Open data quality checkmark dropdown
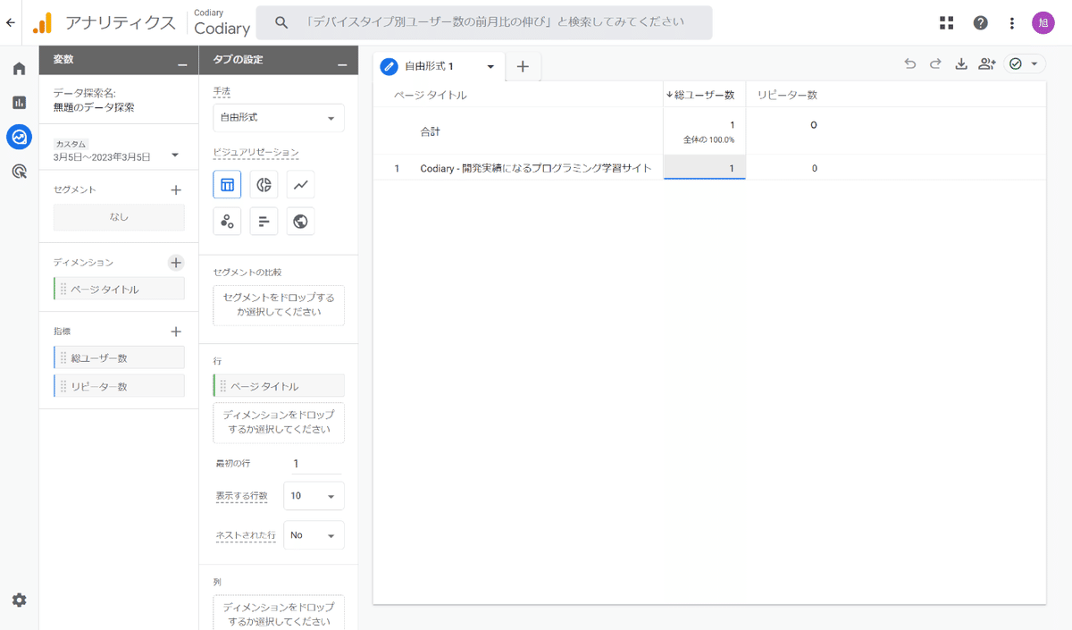The image size is (1072, 630). (x=1024, y=63)
